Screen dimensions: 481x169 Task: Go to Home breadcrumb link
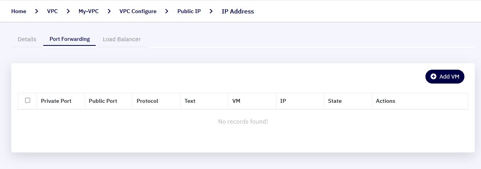pyautogui.click(x=19, y=11)
